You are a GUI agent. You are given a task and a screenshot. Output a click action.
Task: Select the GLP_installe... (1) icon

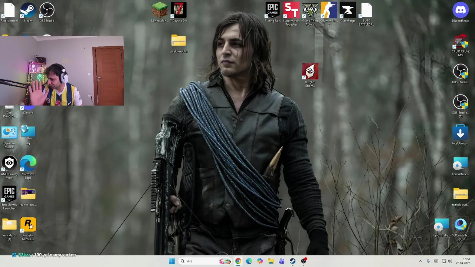pos(461,229)
